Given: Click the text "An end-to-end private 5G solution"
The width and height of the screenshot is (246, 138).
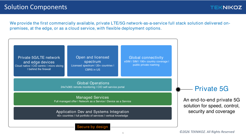Looking at the screenshot, I should (x=211, y=103).
